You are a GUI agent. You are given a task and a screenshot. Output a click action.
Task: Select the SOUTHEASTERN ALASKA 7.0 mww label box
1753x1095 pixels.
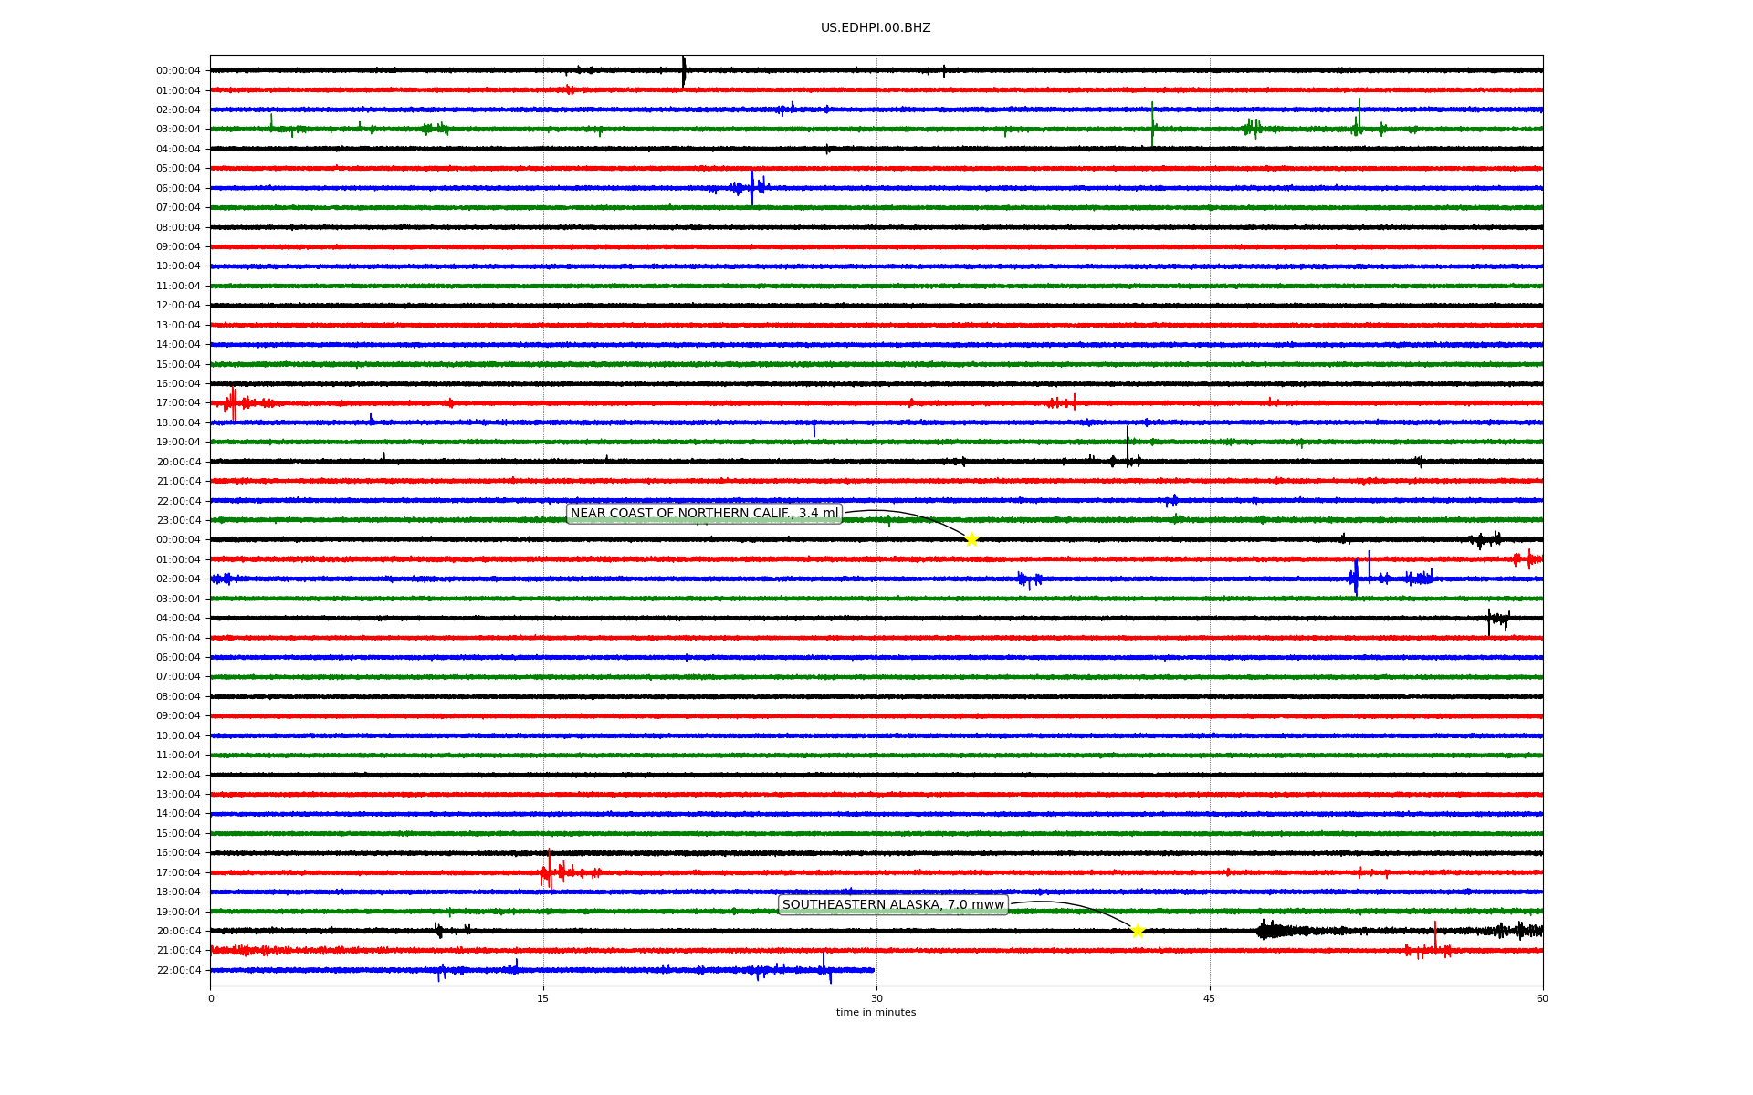click(893, 905)
